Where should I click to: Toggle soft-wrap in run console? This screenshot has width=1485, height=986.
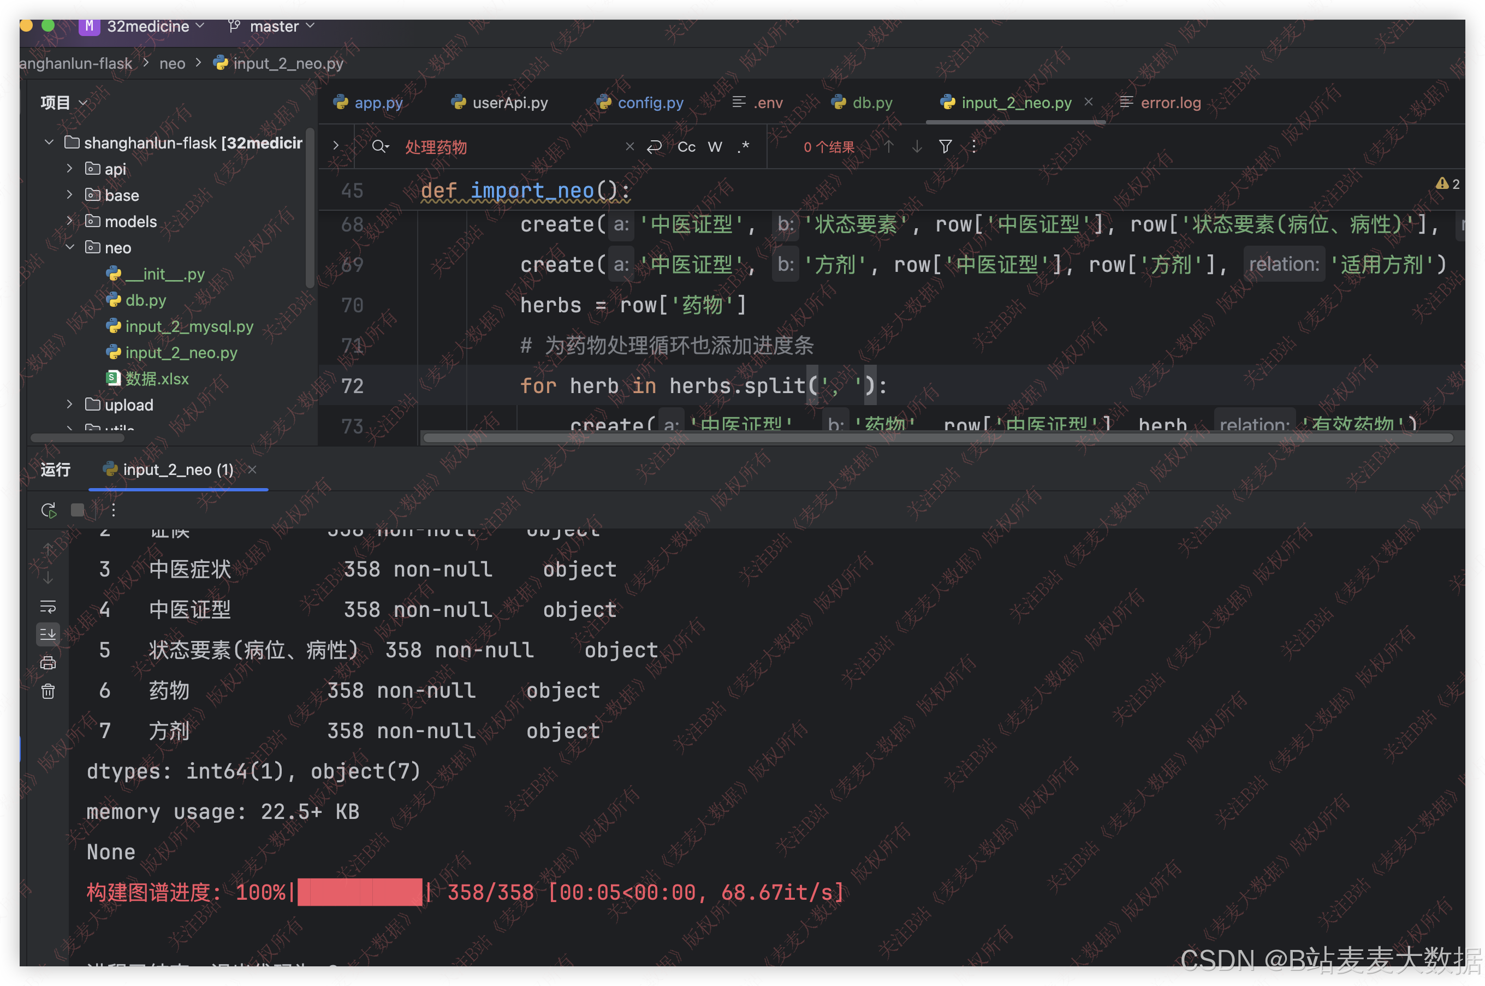pos(48,607)
